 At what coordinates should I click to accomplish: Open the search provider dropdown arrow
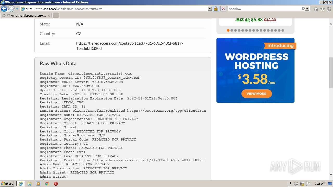[x=307, y=9]
